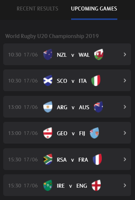Open the RSA v FRA fixture

(67, 159)
